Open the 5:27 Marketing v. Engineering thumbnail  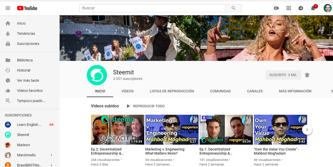(x=172, y=130)
